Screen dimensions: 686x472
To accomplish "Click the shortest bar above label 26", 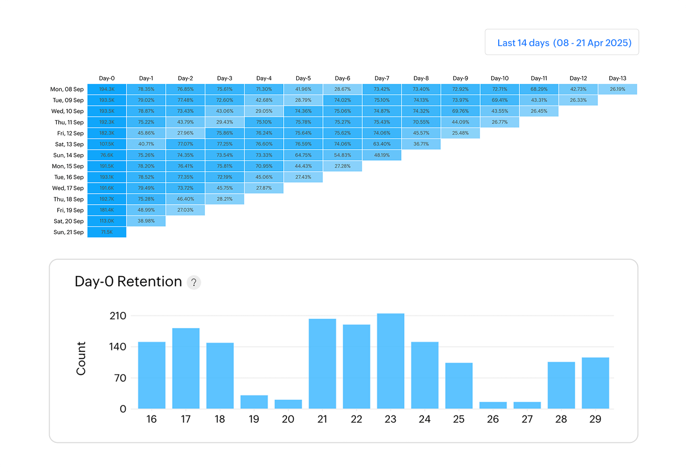I will tap(493, 404).
